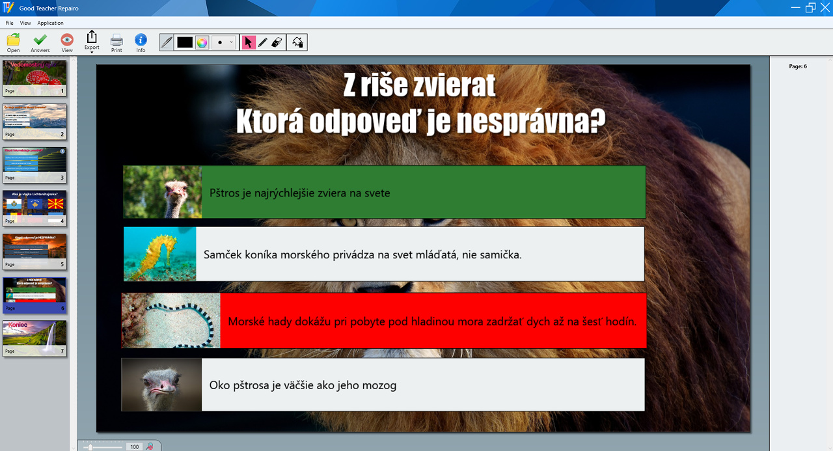Open the View menu
Image resolution: width=833 pixels, height=451 pixels.
point(25,22)
